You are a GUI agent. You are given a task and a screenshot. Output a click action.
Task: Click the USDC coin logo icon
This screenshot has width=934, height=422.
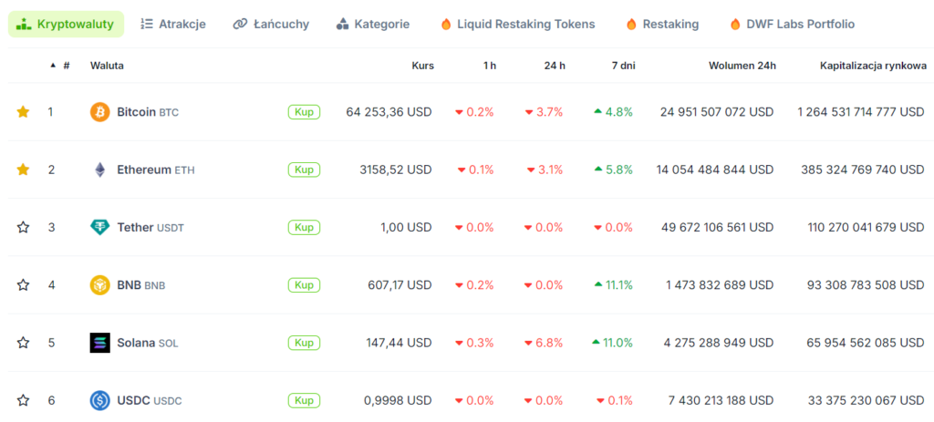point(99,400)
